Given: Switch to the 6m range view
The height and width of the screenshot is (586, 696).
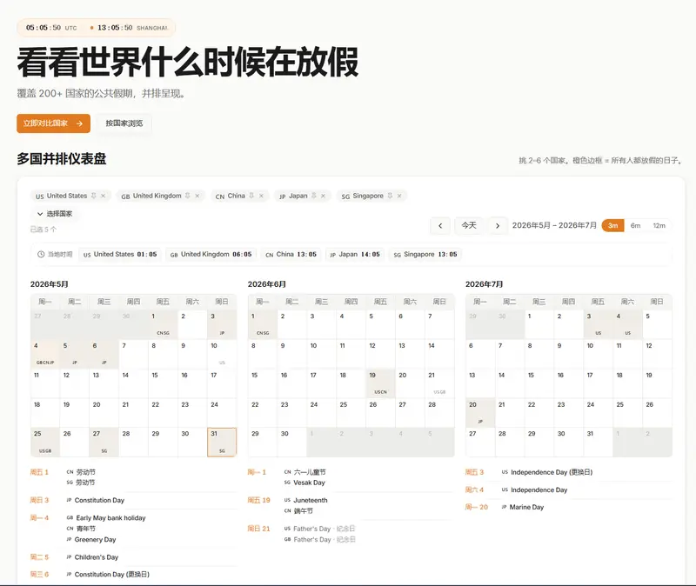Looking at the screenshot, I should (636, 226).
